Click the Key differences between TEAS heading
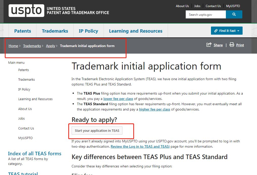 click(x=149, y=157)
